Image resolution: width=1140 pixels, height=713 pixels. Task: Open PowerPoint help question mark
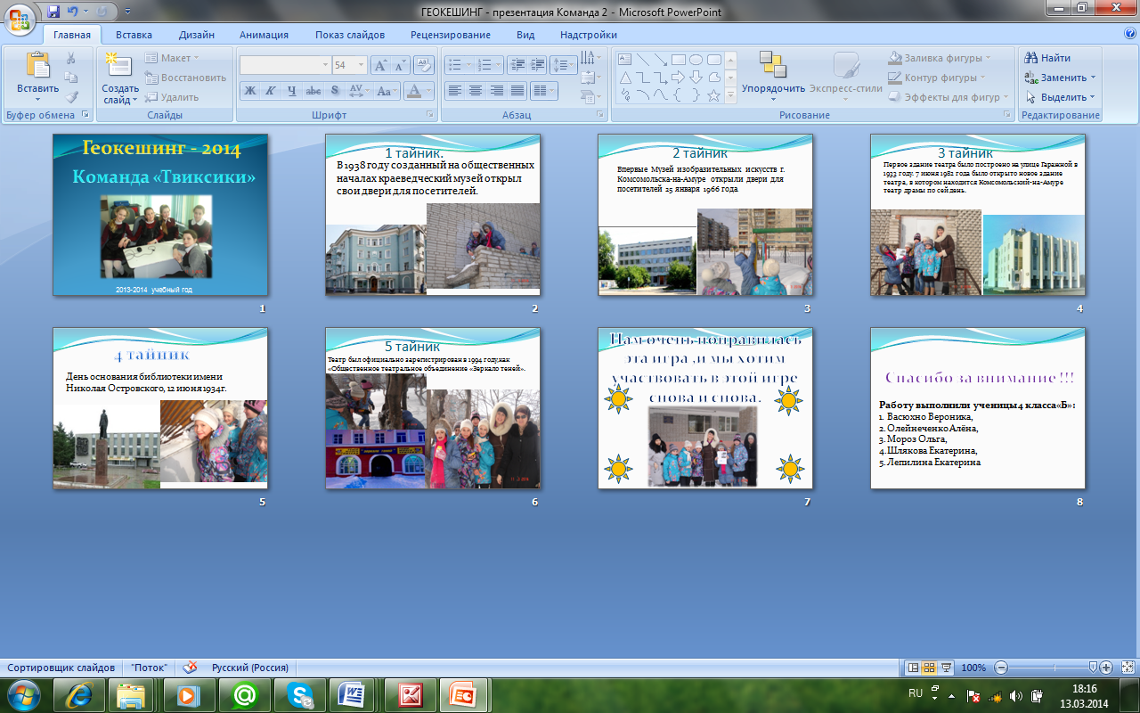pyautogui.click(x=1129, y=34)
